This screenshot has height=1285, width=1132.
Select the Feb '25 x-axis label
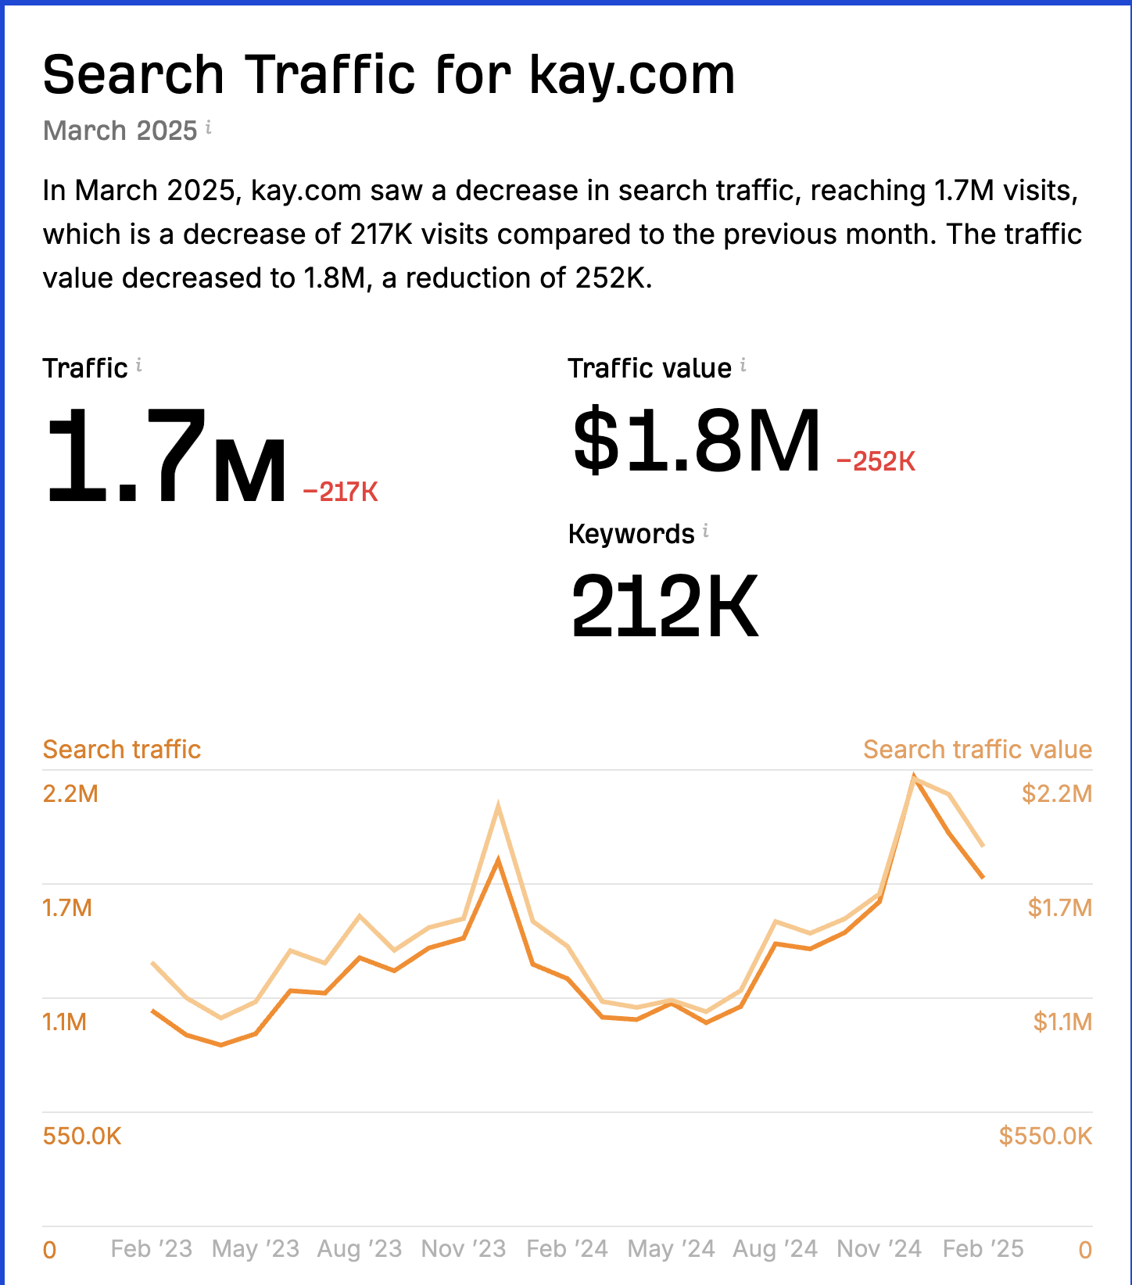(983, 1249)
